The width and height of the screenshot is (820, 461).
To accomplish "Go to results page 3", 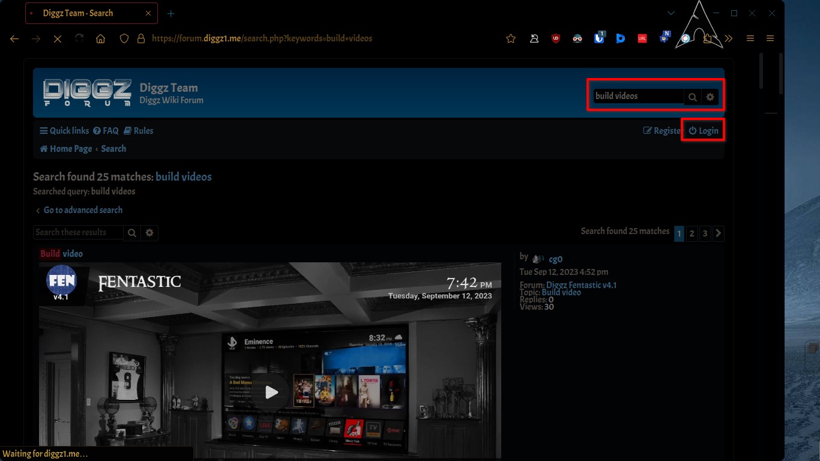I will (x=705, y=234).
